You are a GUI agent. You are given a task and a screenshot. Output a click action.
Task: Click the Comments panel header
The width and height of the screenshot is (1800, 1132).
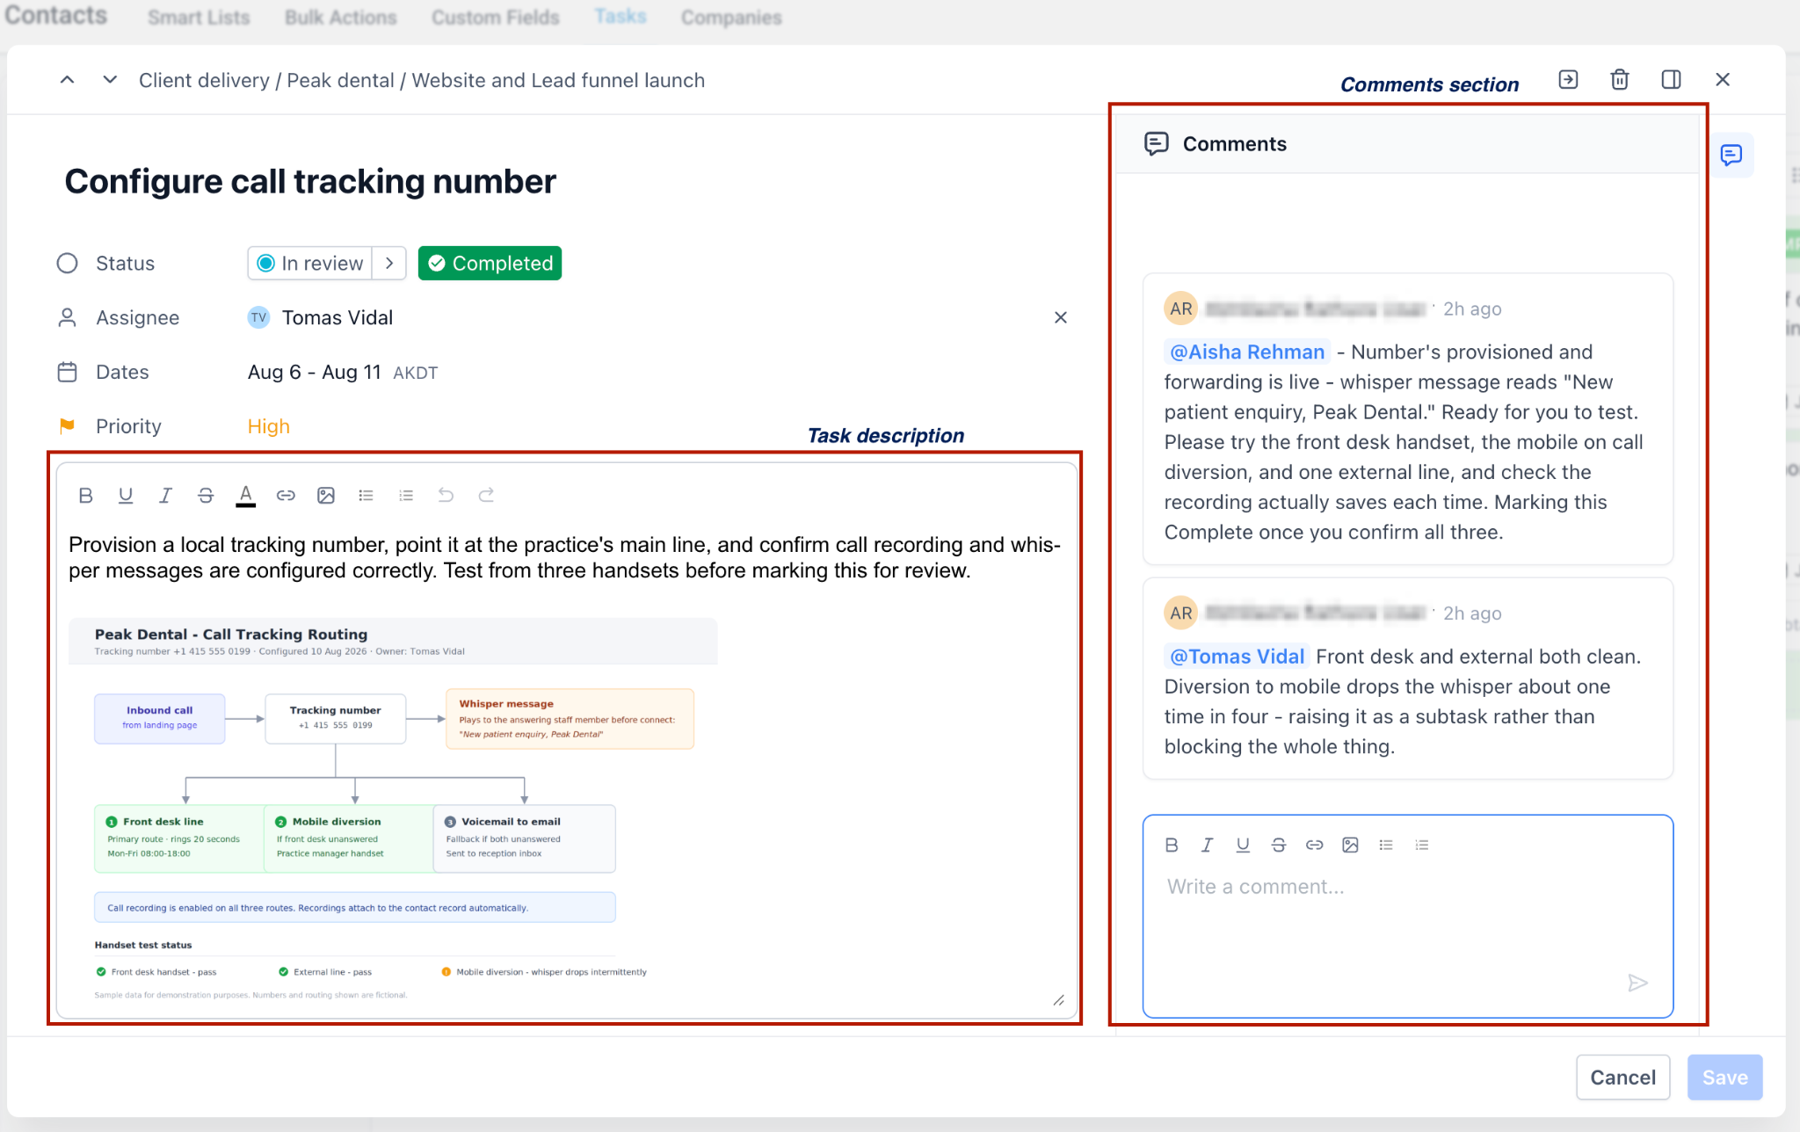pyautogui.click(x=1407, y=144)
